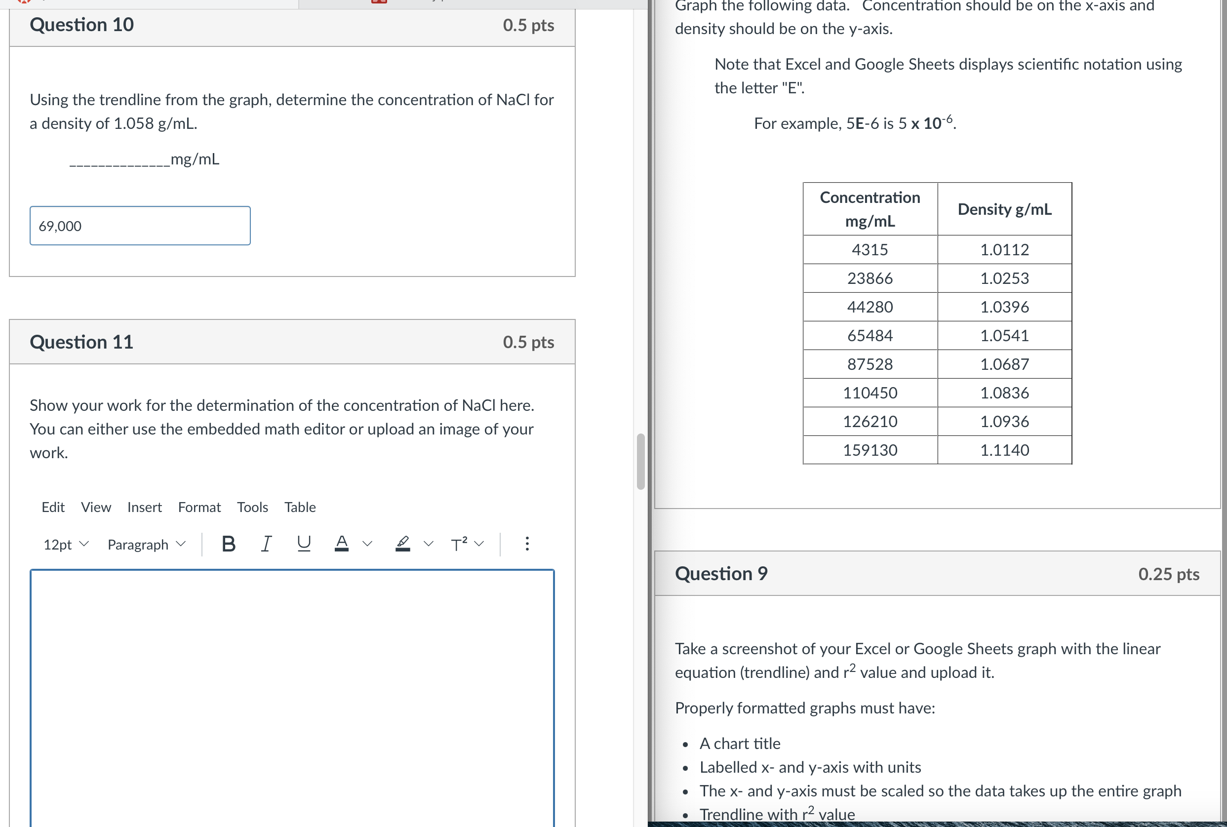Expand the highlight color dropdown arrow
This screenshot has height=827, width=1227.
(x=429, y=544)
